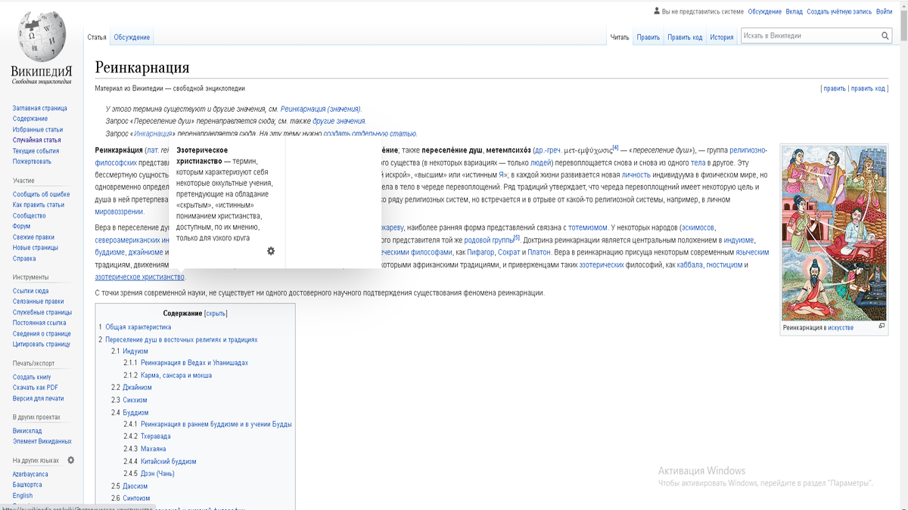The height and width of the screenshot is (510, 908).
Task: Jump to Тхеравада contents entry
Action: click(x=156, y=436)
